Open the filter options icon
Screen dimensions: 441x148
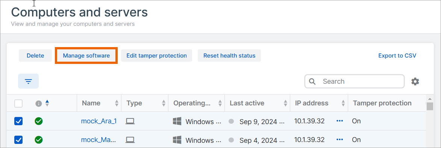29,81
